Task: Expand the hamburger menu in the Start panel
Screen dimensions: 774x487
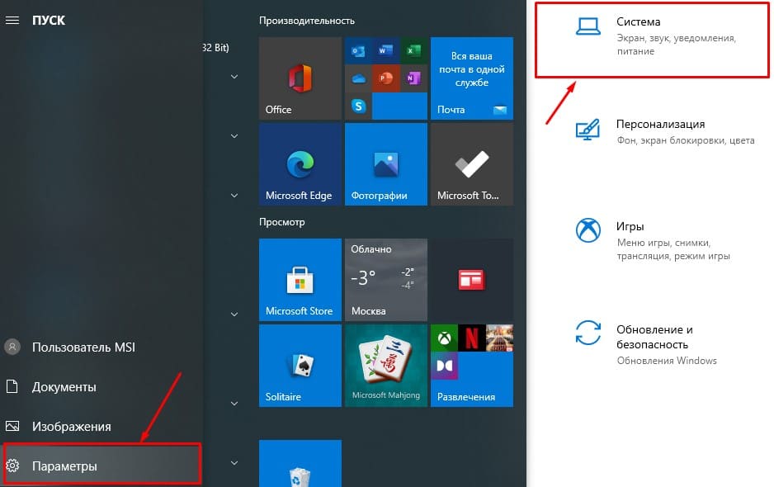Action: [12, 20]
